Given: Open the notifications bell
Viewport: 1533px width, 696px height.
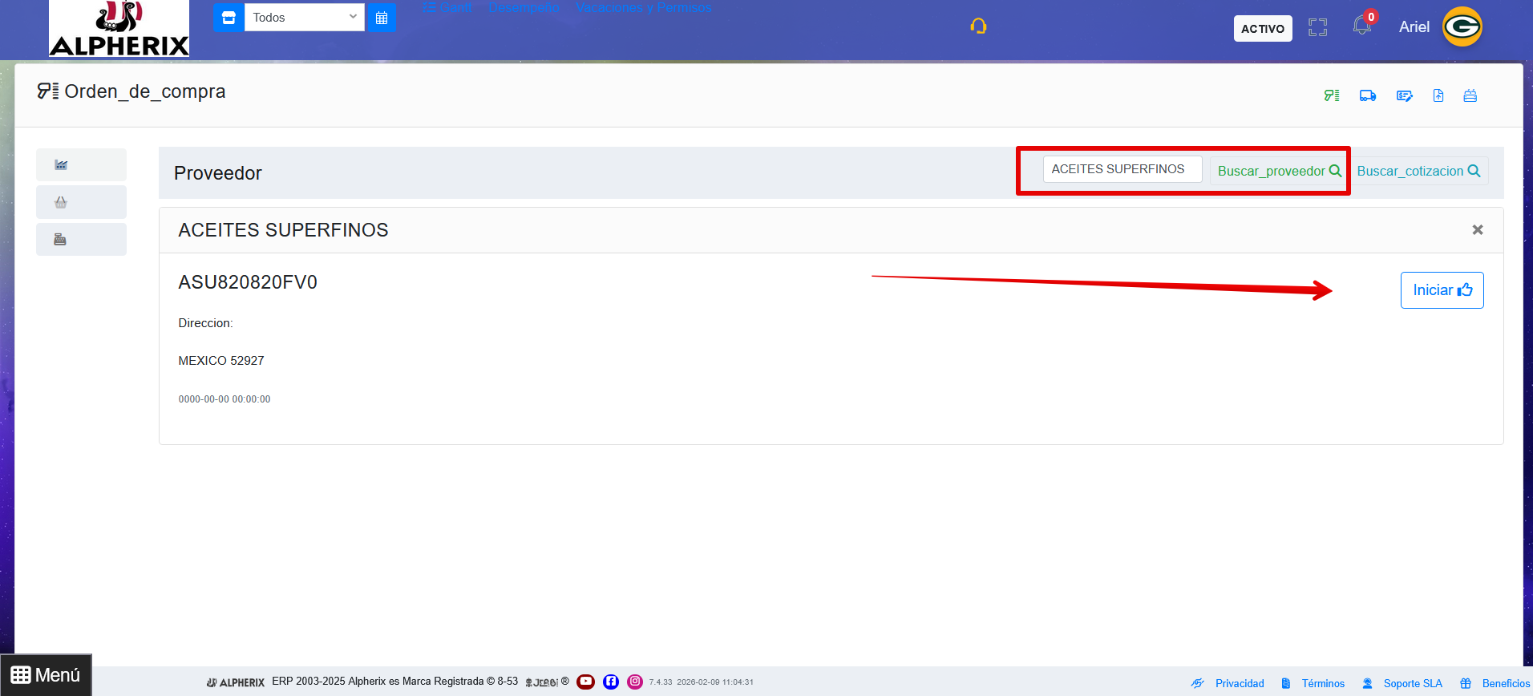Looking at the screenshot, I should click(x=1361, y=26).
